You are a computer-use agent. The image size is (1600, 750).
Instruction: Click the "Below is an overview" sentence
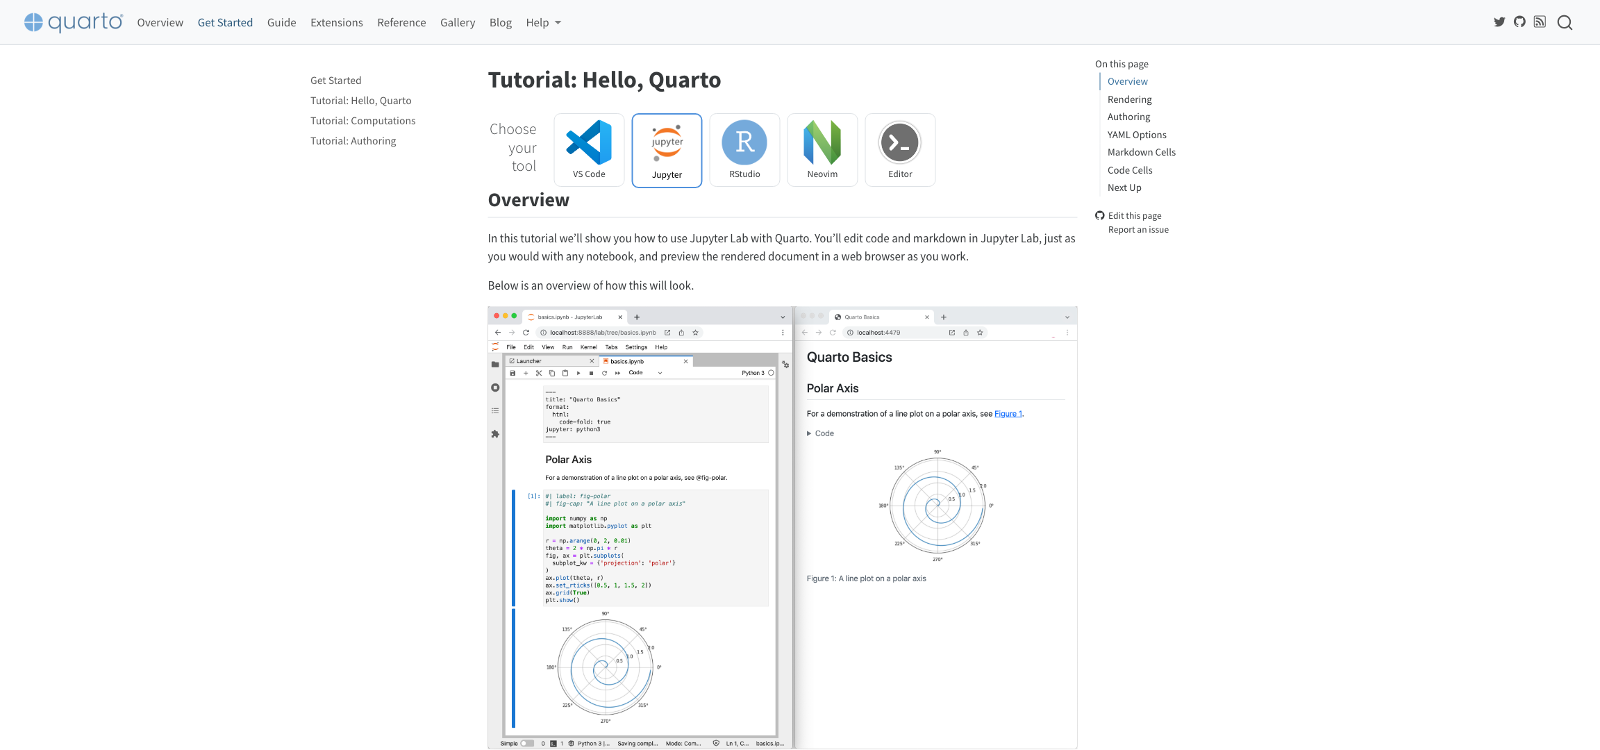tap(590, 285)
